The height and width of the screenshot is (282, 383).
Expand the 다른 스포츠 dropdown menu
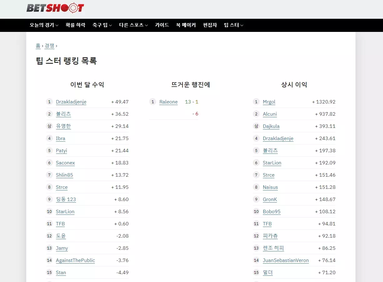(133, 25)
